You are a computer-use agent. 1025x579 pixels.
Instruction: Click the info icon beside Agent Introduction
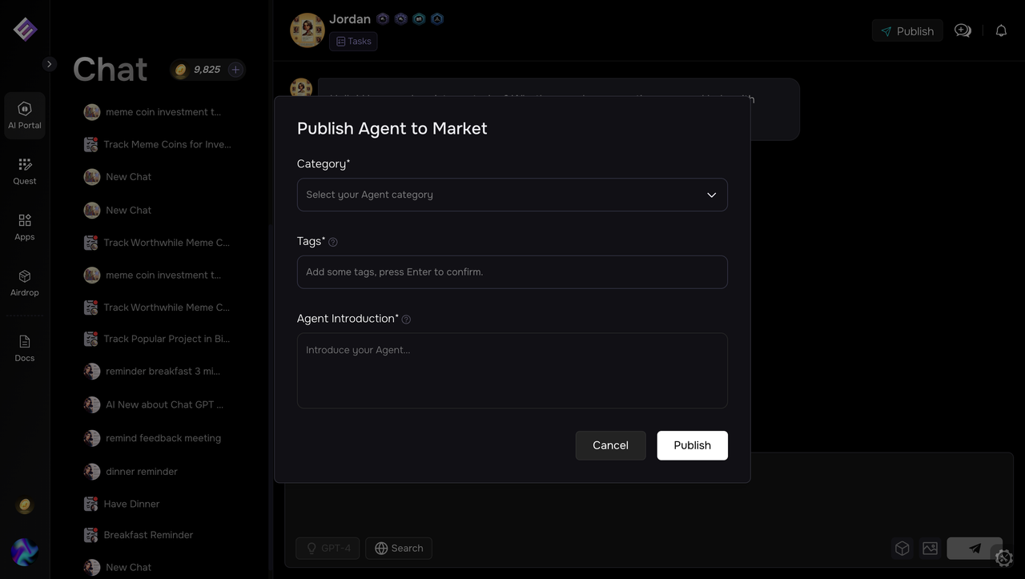point(406,320)
